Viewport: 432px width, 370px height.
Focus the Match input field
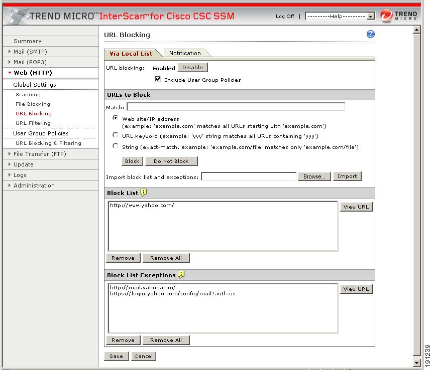(236, 107)
